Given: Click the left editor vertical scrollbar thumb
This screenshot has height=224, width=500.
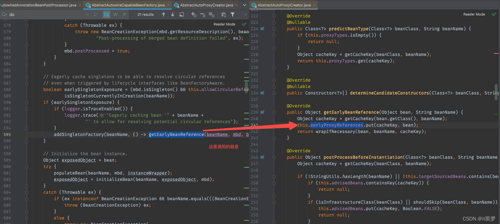Looking at the screenshot, I should click(x=246, y=87).
